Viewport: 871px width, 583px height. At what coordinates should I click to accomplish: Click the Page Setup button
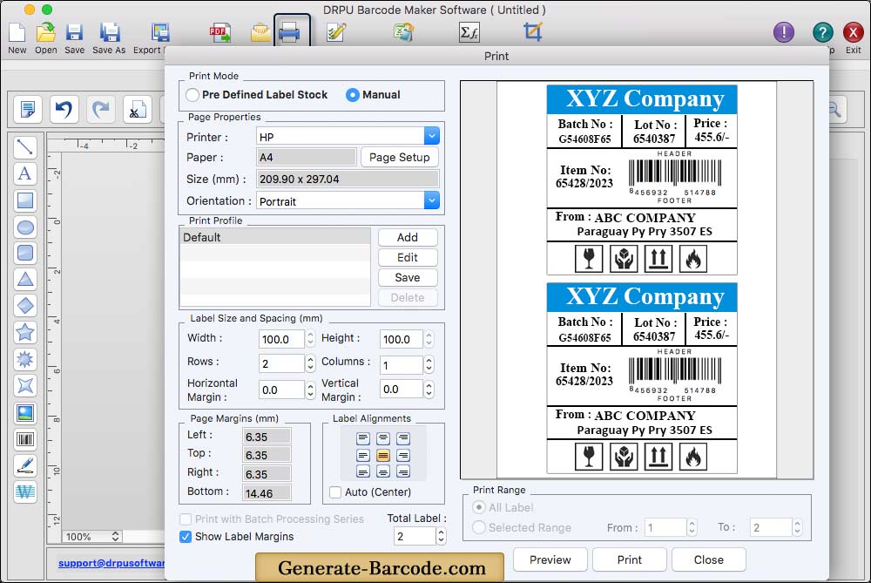tap(400, 157)
